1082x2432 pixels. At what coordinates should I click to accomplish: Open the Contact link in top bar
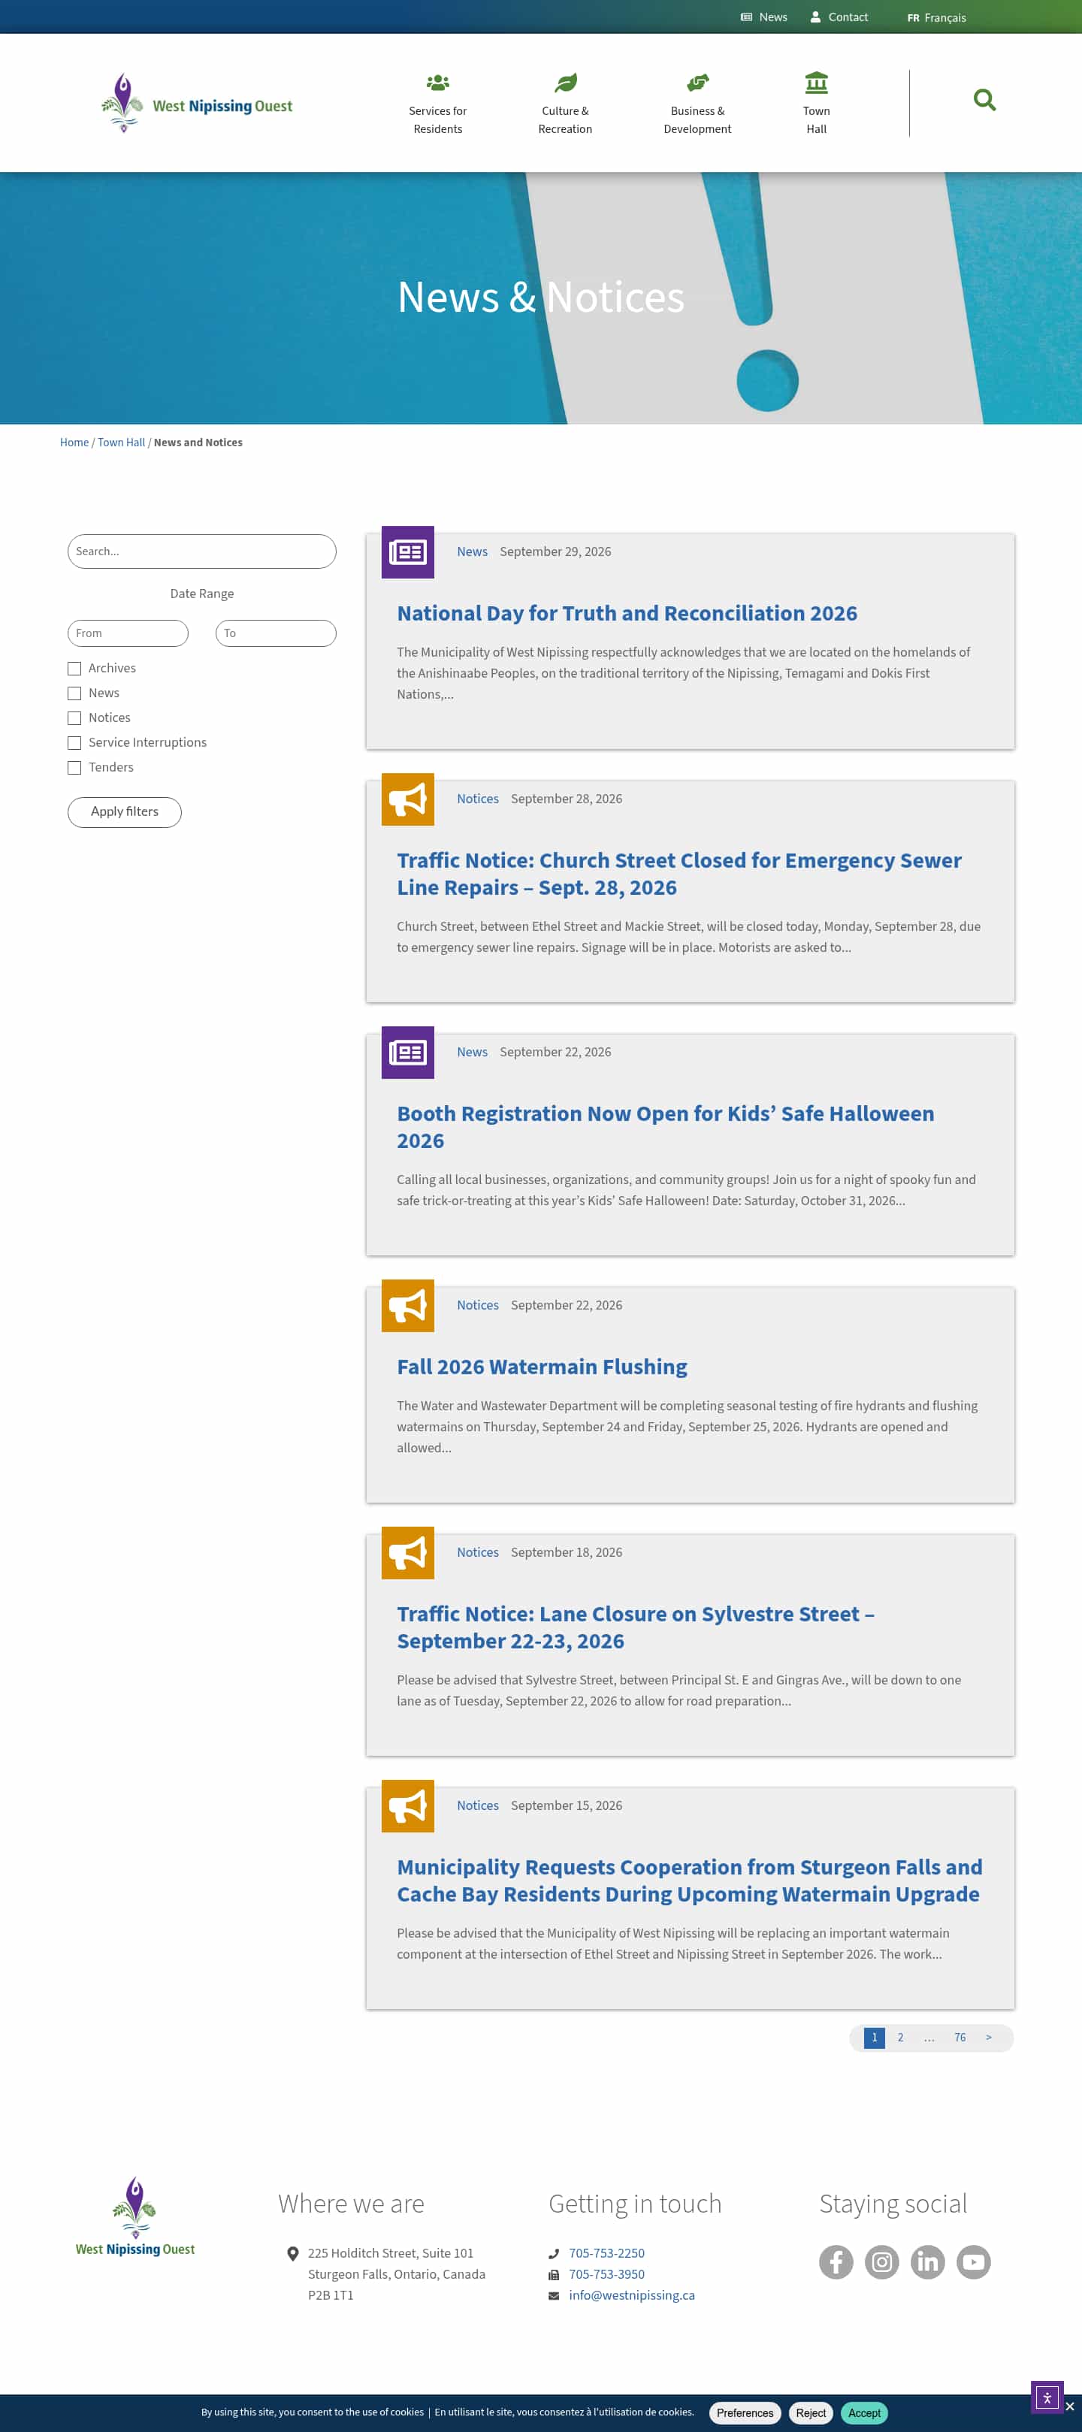pos(839,17)
